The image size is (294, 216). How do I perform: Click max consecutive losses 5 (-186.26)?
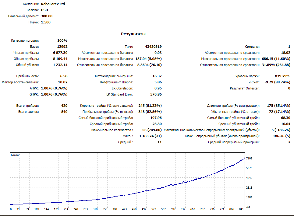(281, 130)
